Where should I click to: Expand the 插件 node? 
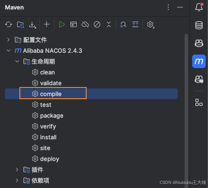[x=17, y=170]
